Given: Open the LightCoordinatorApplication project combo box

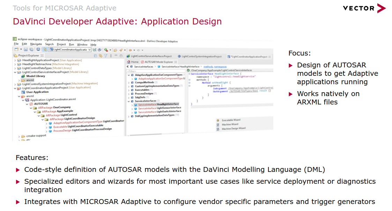Looking at the screenshot, I should pos(70,50).
